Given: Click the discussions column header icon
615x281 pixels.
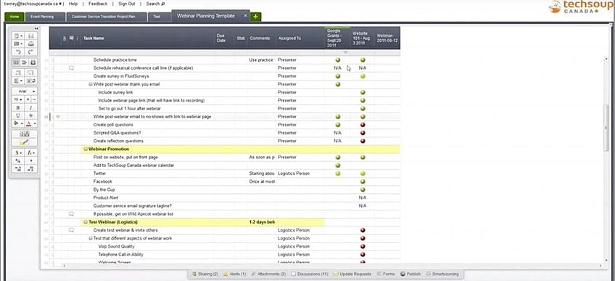Looking at the screenshot, I should [x=71, y=38].
